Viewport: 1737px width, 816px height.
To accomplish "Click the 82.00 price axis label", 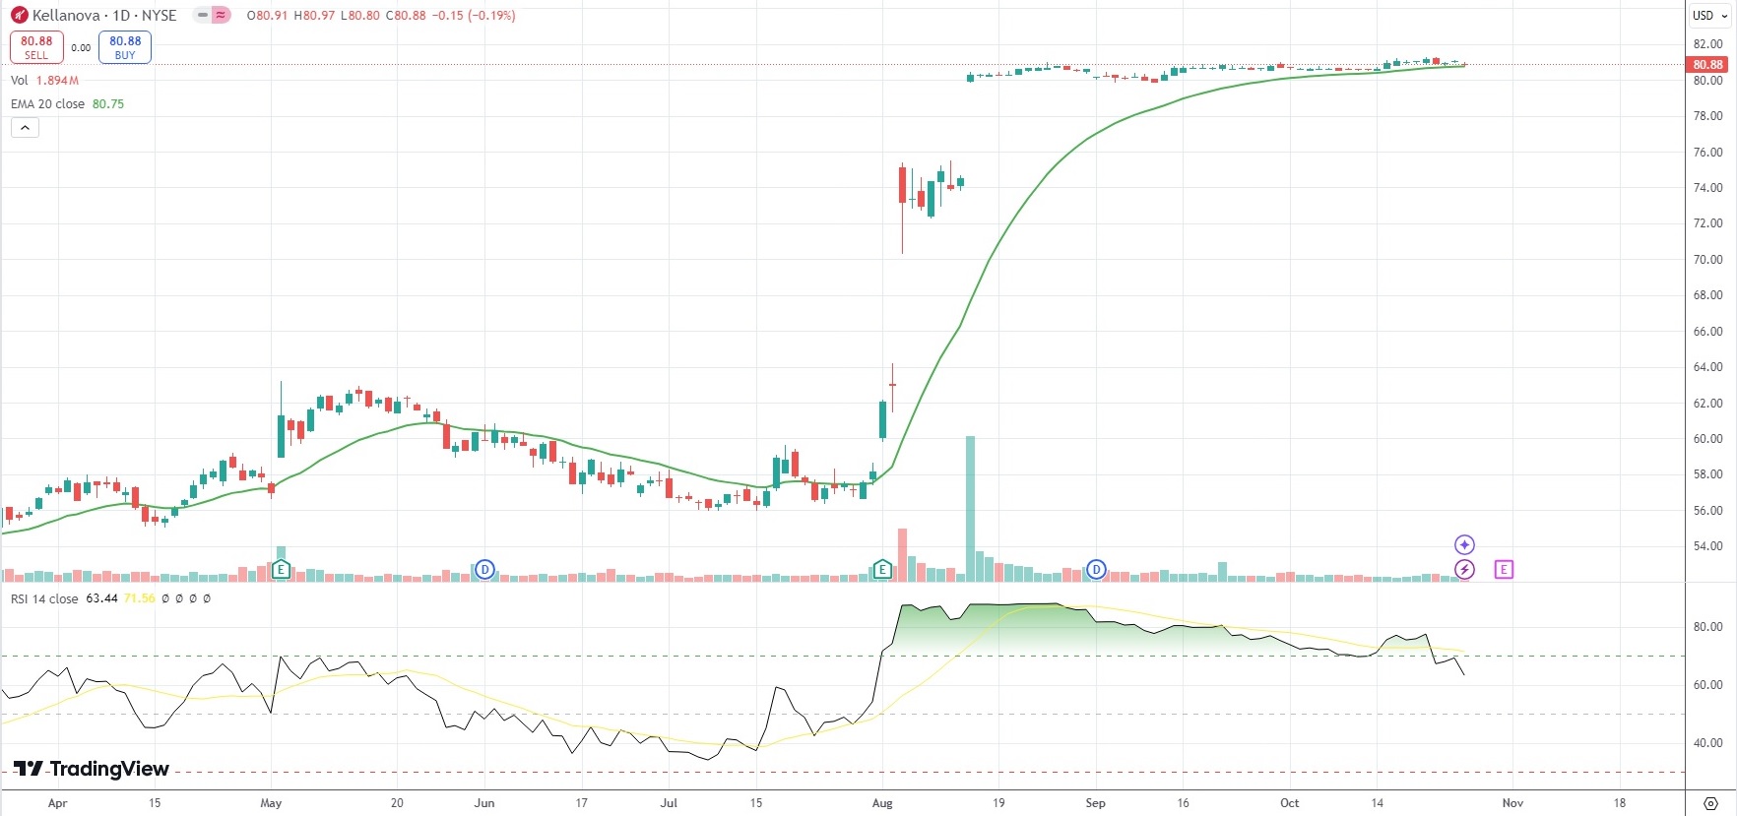I will click(1707, 44).
